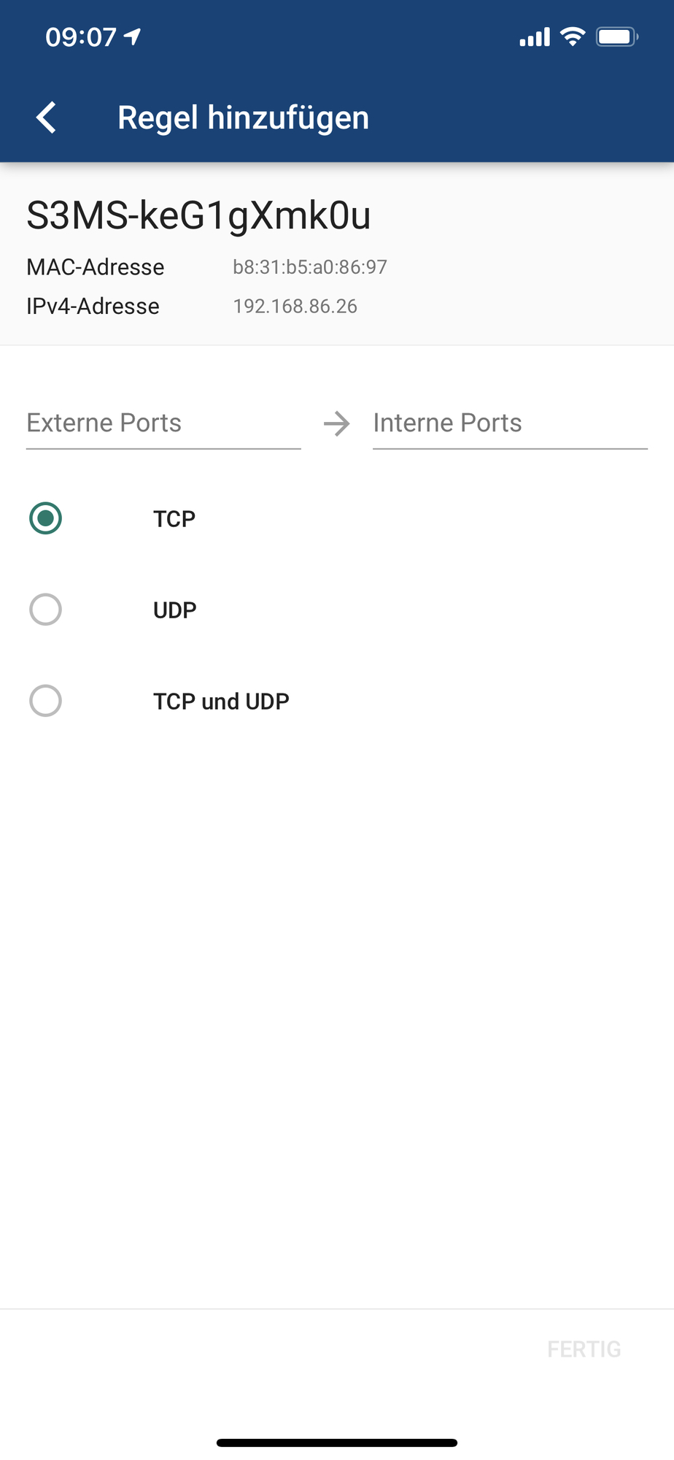674x1460 pixels.
Task: Select the UDP radio button
Action: (x=45, y=610)
